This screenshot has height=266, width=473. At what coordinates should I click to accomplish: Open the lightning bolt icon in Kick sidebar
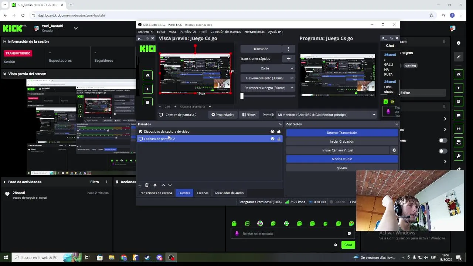(459, 88)
